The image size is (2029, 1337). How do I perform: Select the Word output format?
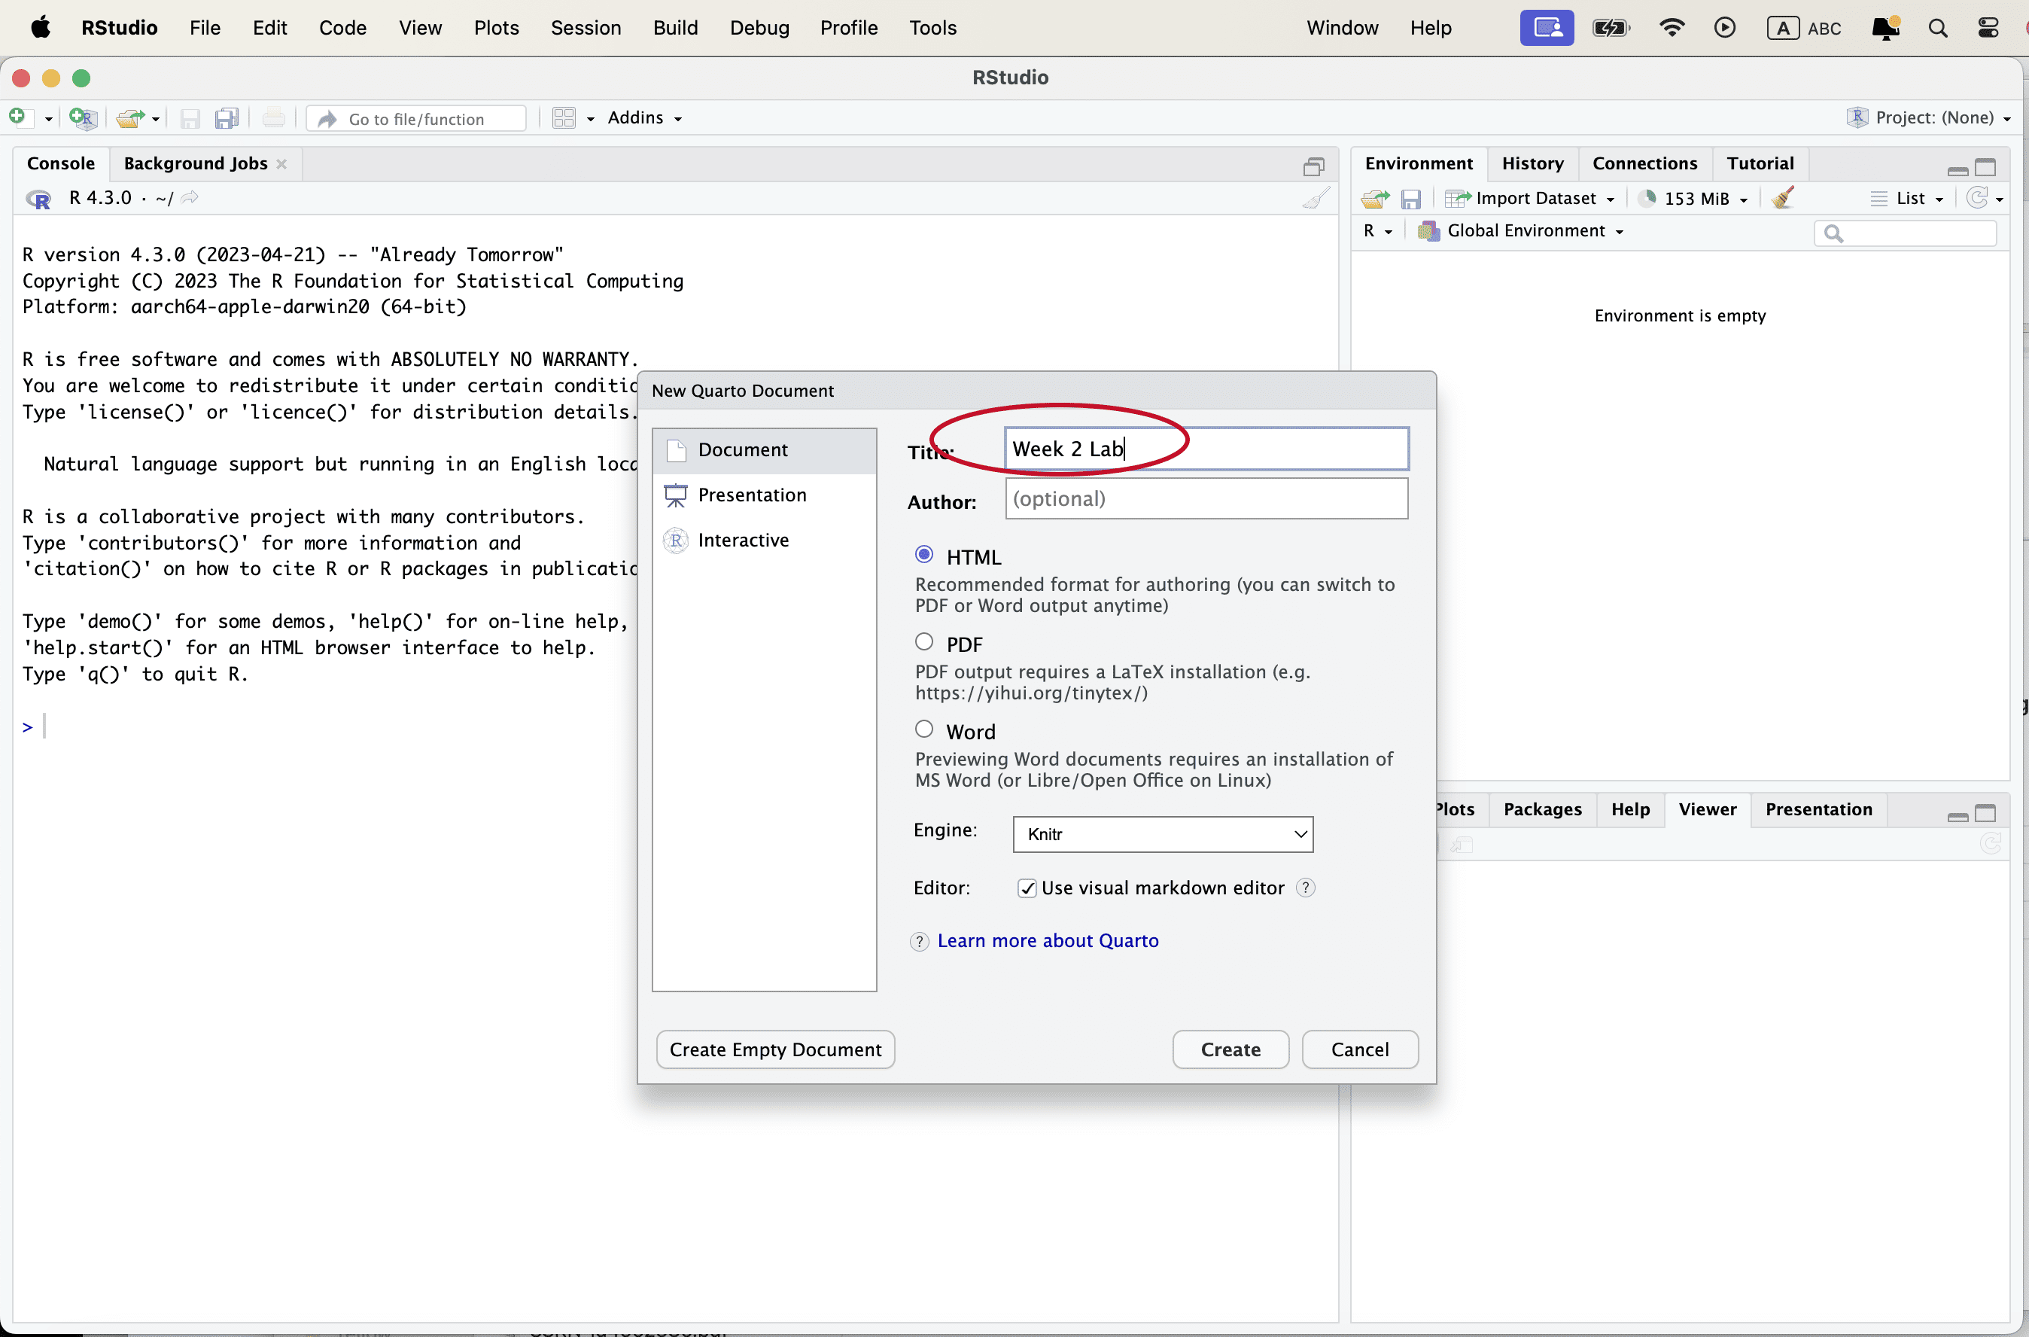click(x=924, y=729)
